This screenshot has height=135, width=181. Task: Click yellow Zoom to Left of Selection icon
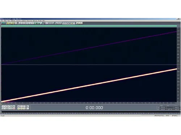pos(18,109)
